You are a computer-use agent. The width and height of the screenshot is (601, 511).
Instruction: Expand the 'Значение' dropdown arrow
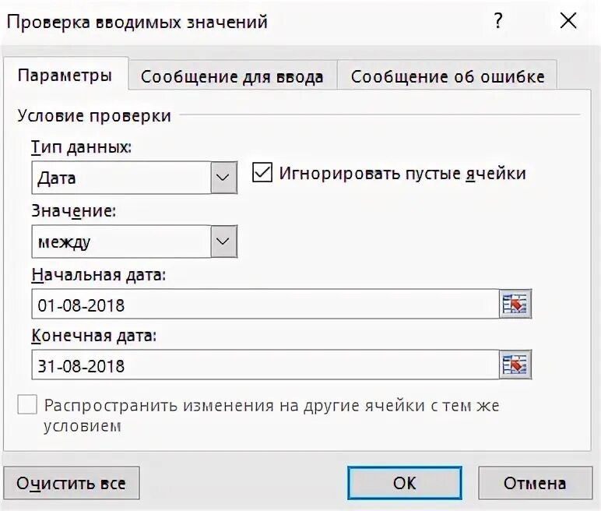pyautogui.click(x=224, y=241)
